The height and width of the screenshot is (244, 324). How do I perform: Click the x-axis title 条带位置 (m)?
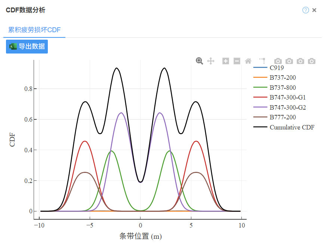[141, 236]
